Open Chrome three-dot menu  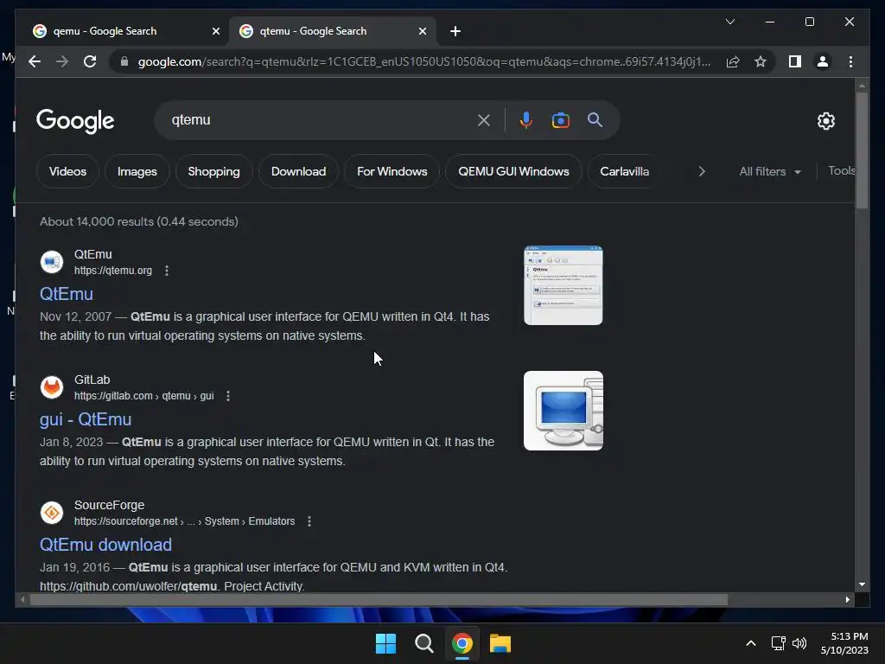pos(850,61)
